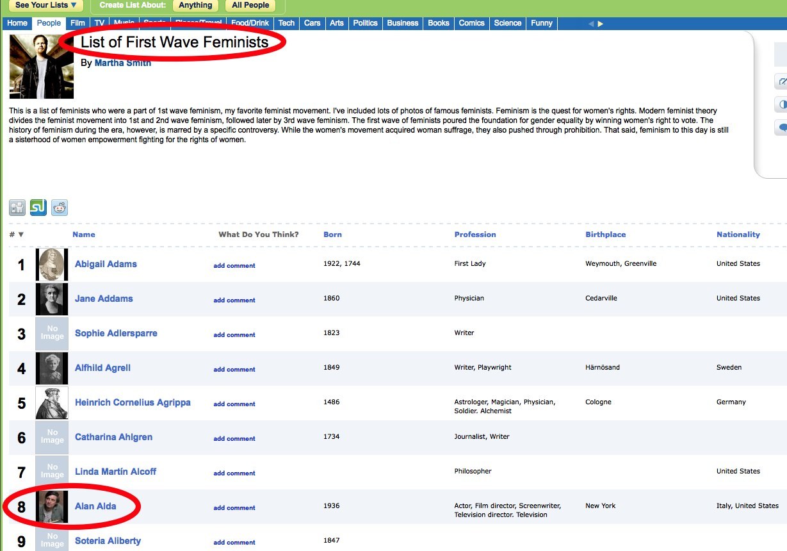Add comment for Jane Addams

[234, 300]
